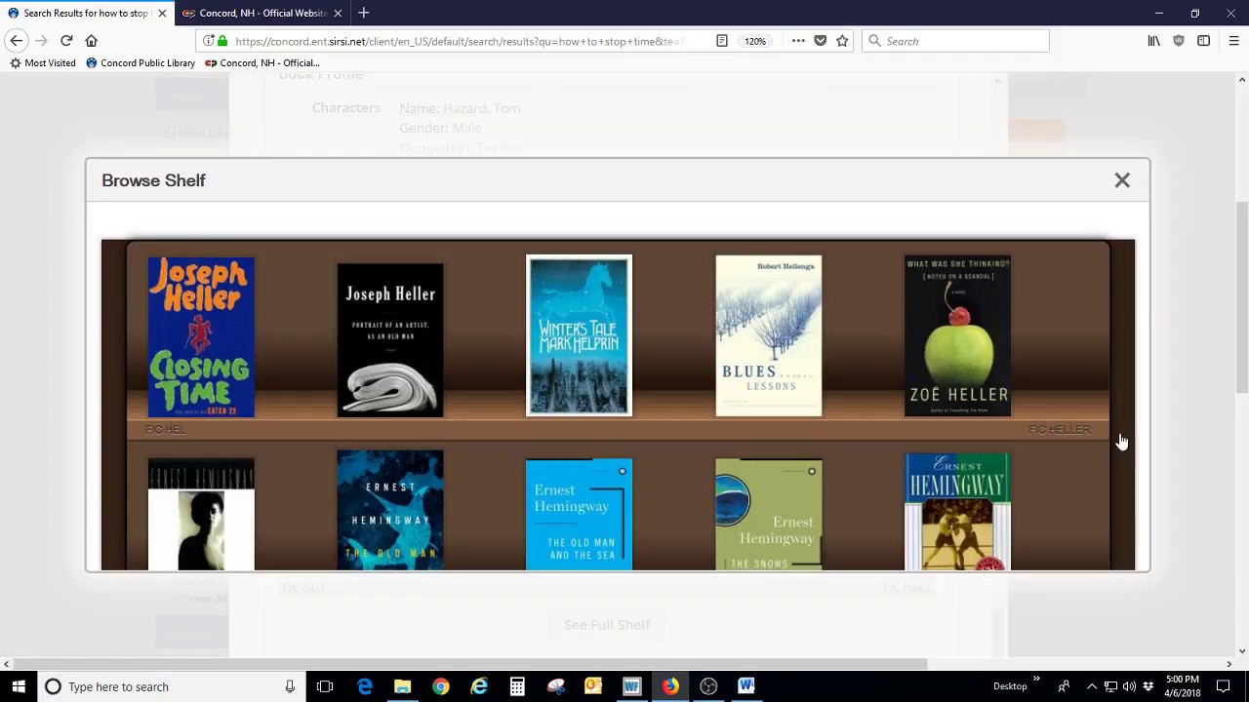Open Task View
Viewport: 1249px width, 702px height.
[x=325, y=686]
